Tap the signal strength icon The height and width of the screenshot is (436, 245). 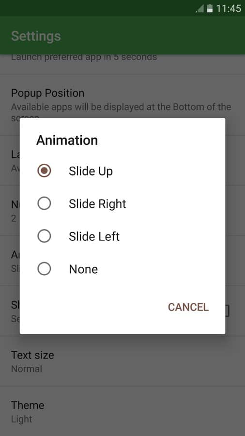(199, 9)
